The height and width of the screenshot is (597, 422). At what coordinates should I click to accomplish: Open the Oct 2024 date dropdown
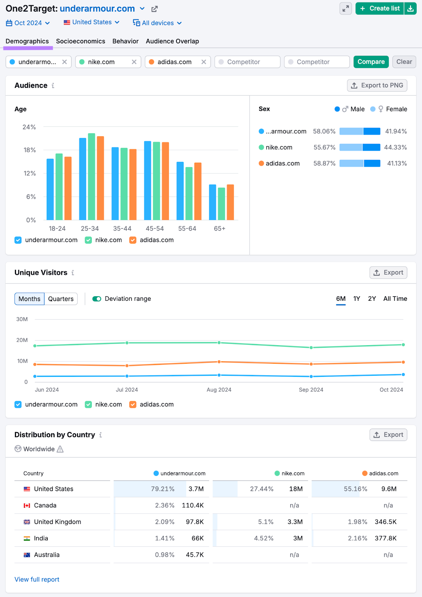28,23
